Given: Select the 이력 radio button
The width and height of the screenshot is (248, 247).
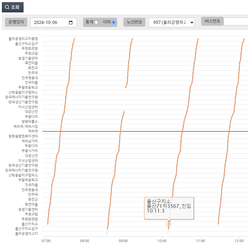Looking at the screenshot, I should coord(113,22).
